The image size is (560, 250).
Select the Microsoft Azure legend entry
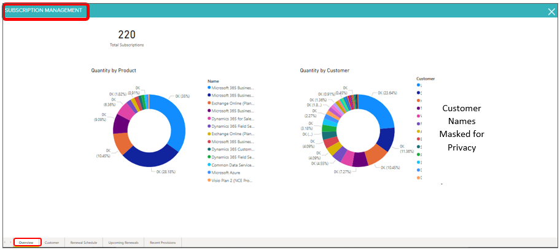(224, 173)
